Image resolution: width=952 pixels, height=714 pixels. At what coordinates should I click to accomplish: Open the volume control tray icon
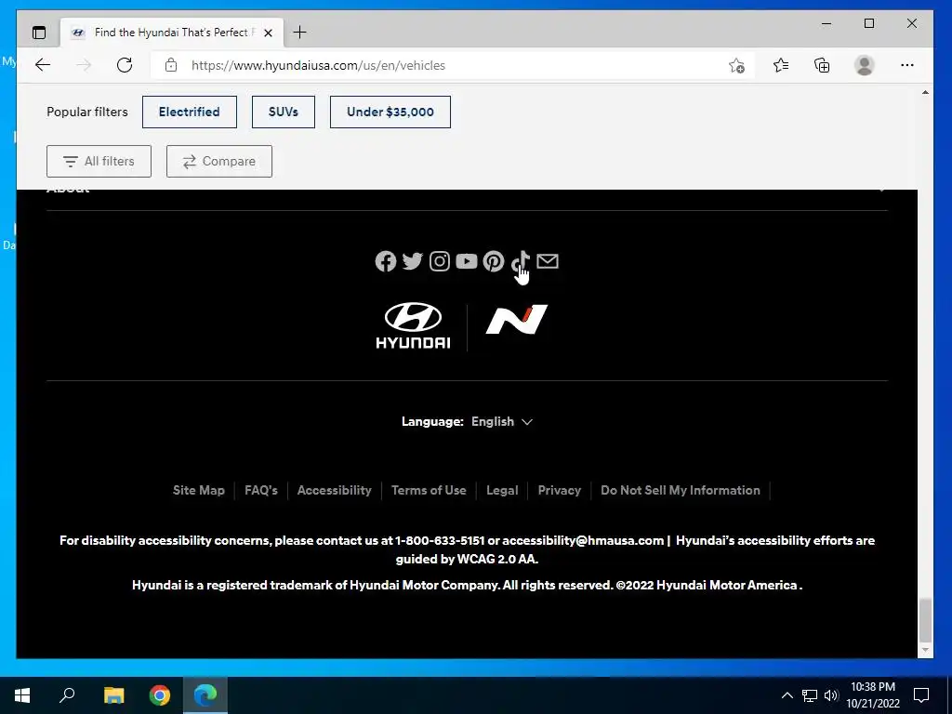pyautogui.click(x=831, y=695)
